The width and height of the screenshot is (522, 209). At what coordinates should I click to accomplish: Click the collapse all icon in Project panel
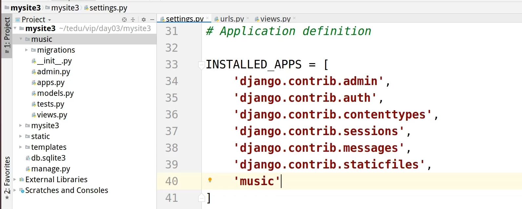pos(133,20)
